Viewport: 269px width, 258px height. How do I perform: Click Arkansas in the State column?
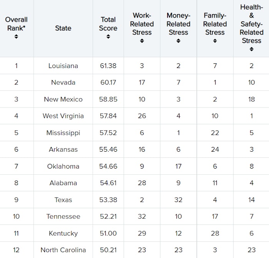coord(63,149)
